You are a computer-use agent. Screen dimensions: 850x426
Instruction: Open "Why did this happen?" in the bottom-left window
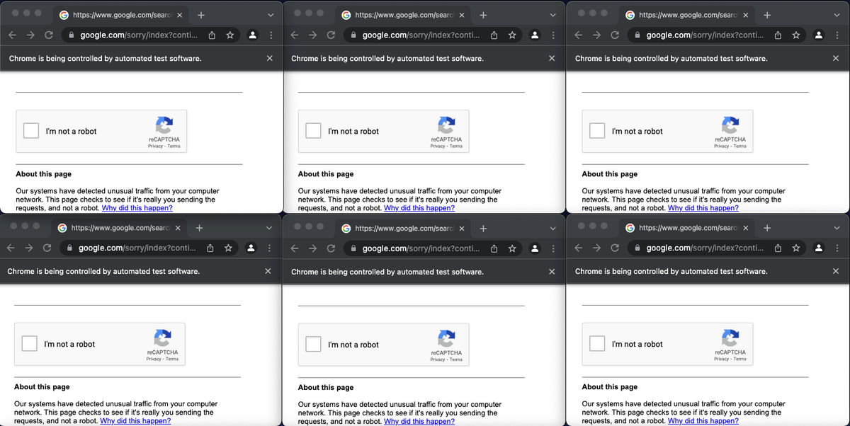tap(135, 421)
